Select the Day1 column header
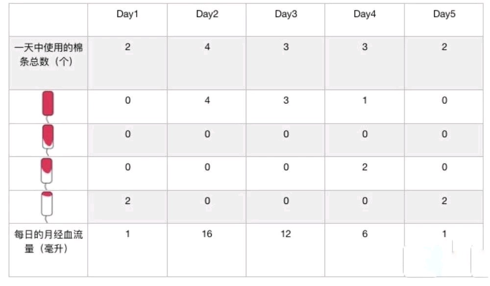This screenshot has height=286, width=490. [x=127, y=14]
